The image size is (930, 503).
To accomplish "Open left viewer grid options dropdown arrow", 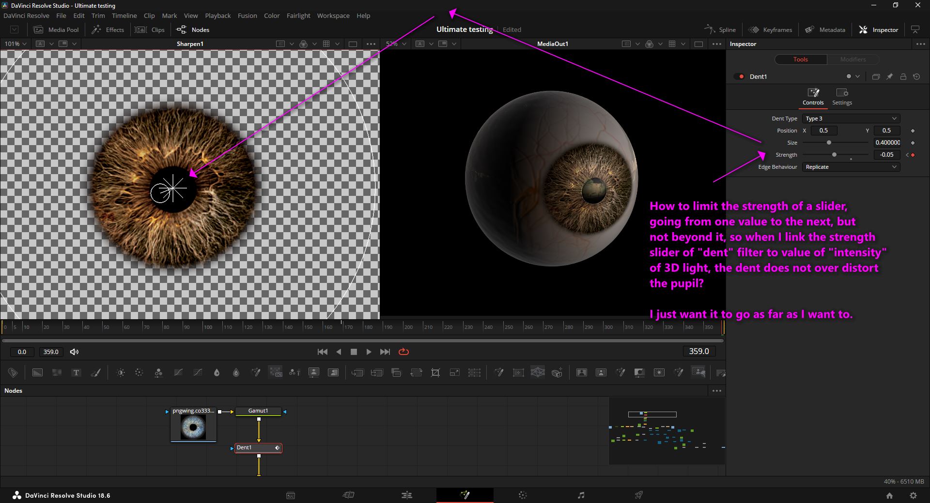I will [337, 44].
